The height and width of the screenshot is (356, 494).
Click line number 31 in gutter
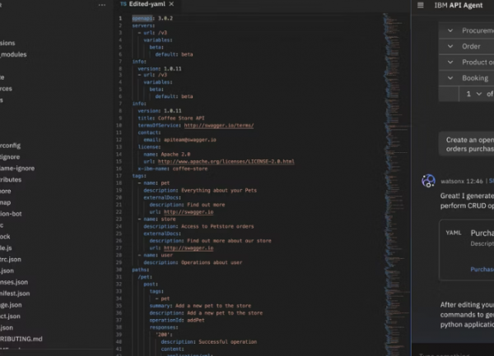[119, 277]
